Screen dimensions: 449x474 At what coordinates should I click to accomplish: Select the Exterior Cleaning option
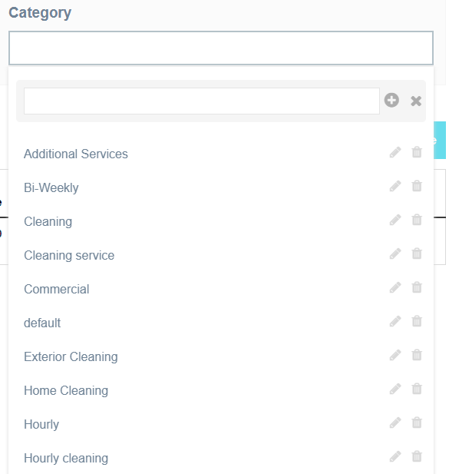click(x=71, y=356)
